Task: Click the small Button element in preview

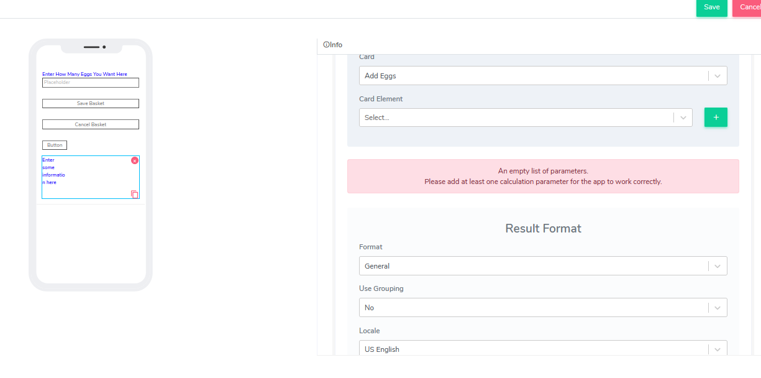Action: [55, 145]
